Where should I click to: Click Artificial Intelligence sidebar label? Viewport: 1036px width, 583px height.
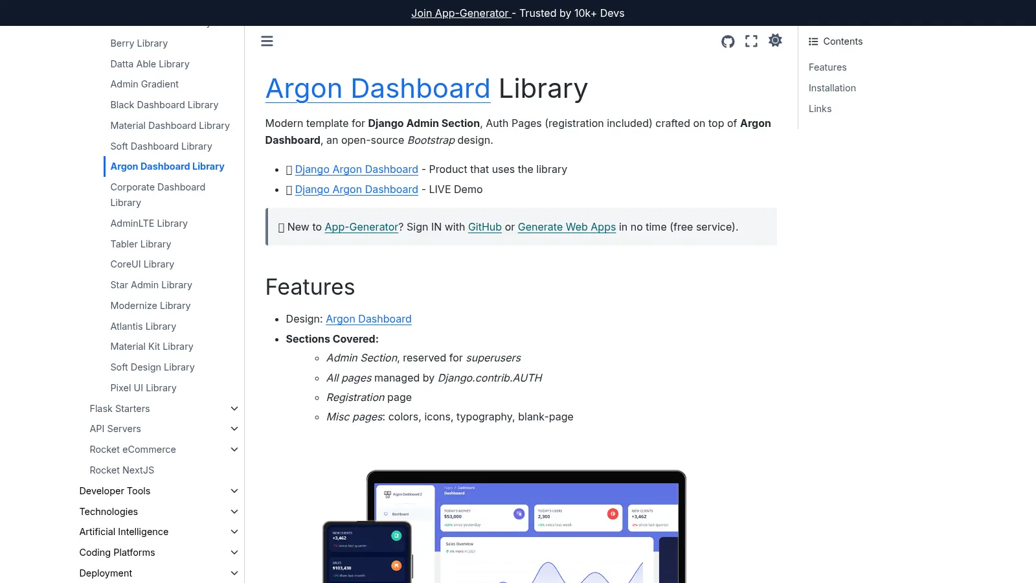[x=124, y=532]
